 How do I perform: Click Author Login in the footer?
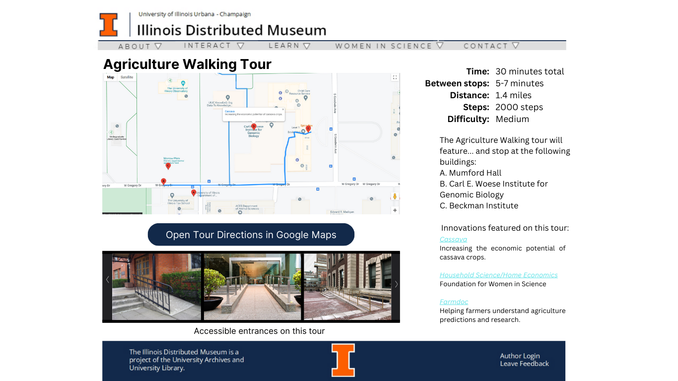[520, 356]
